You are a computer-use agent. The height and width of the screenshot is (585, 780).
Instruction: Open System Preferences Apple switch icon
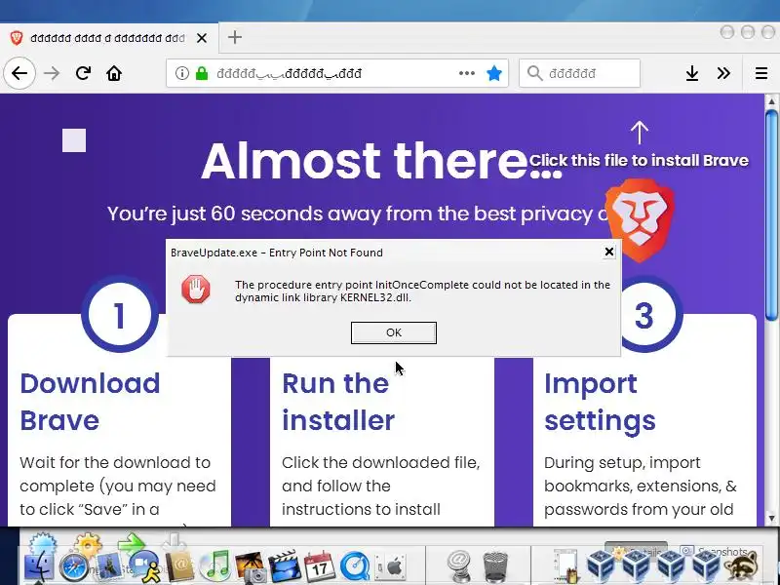(x=391, y=566)
